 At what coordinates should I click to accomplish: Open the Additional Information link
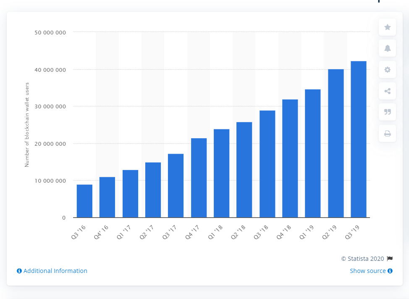(55, 271)
